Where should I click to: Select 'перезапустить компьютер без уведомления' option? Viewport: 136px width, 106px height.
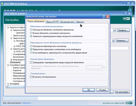coord(31,53)
